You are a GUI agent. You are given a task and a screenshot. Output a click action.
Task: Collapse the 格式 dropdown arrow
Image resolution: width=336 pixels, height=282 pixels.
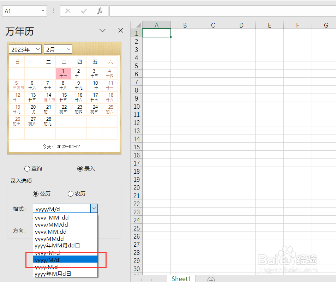[x=94, y=208]
